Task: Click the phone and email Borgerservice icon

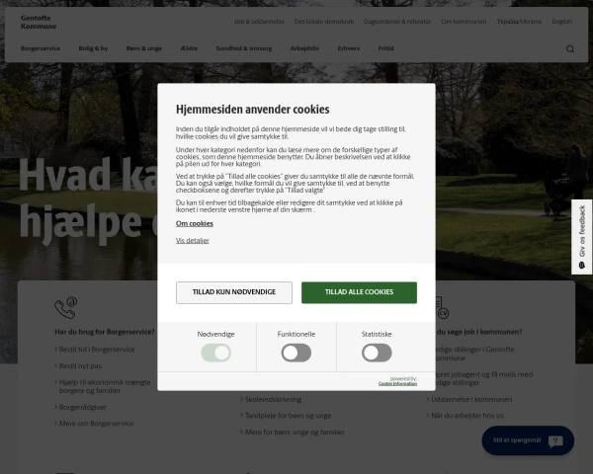Action: tap(66, 308)
